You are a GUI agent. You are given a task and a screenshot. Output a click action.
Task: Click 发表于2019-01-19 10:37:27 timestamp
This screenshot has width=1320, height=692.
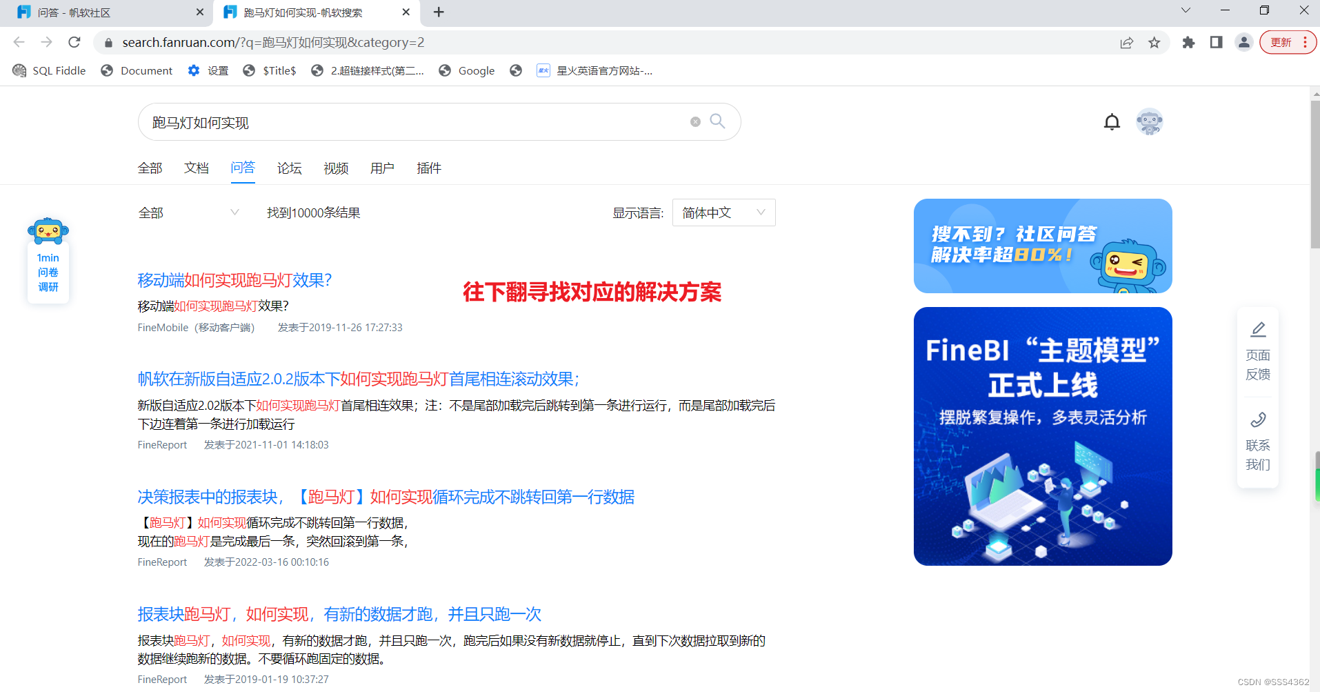[x=266, y=680]
